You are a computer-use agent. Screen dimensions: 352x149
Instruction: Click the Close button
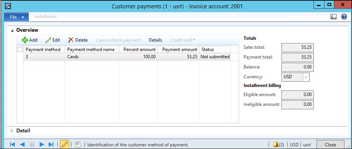point(330,145)
